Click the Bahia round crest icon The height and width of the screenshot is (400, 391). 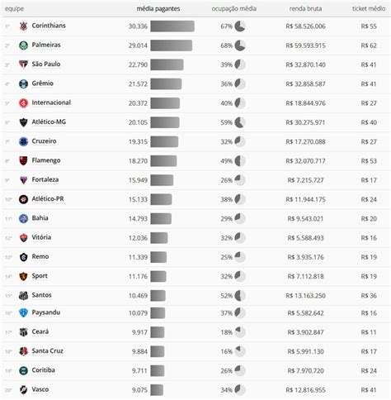(23, 218)
